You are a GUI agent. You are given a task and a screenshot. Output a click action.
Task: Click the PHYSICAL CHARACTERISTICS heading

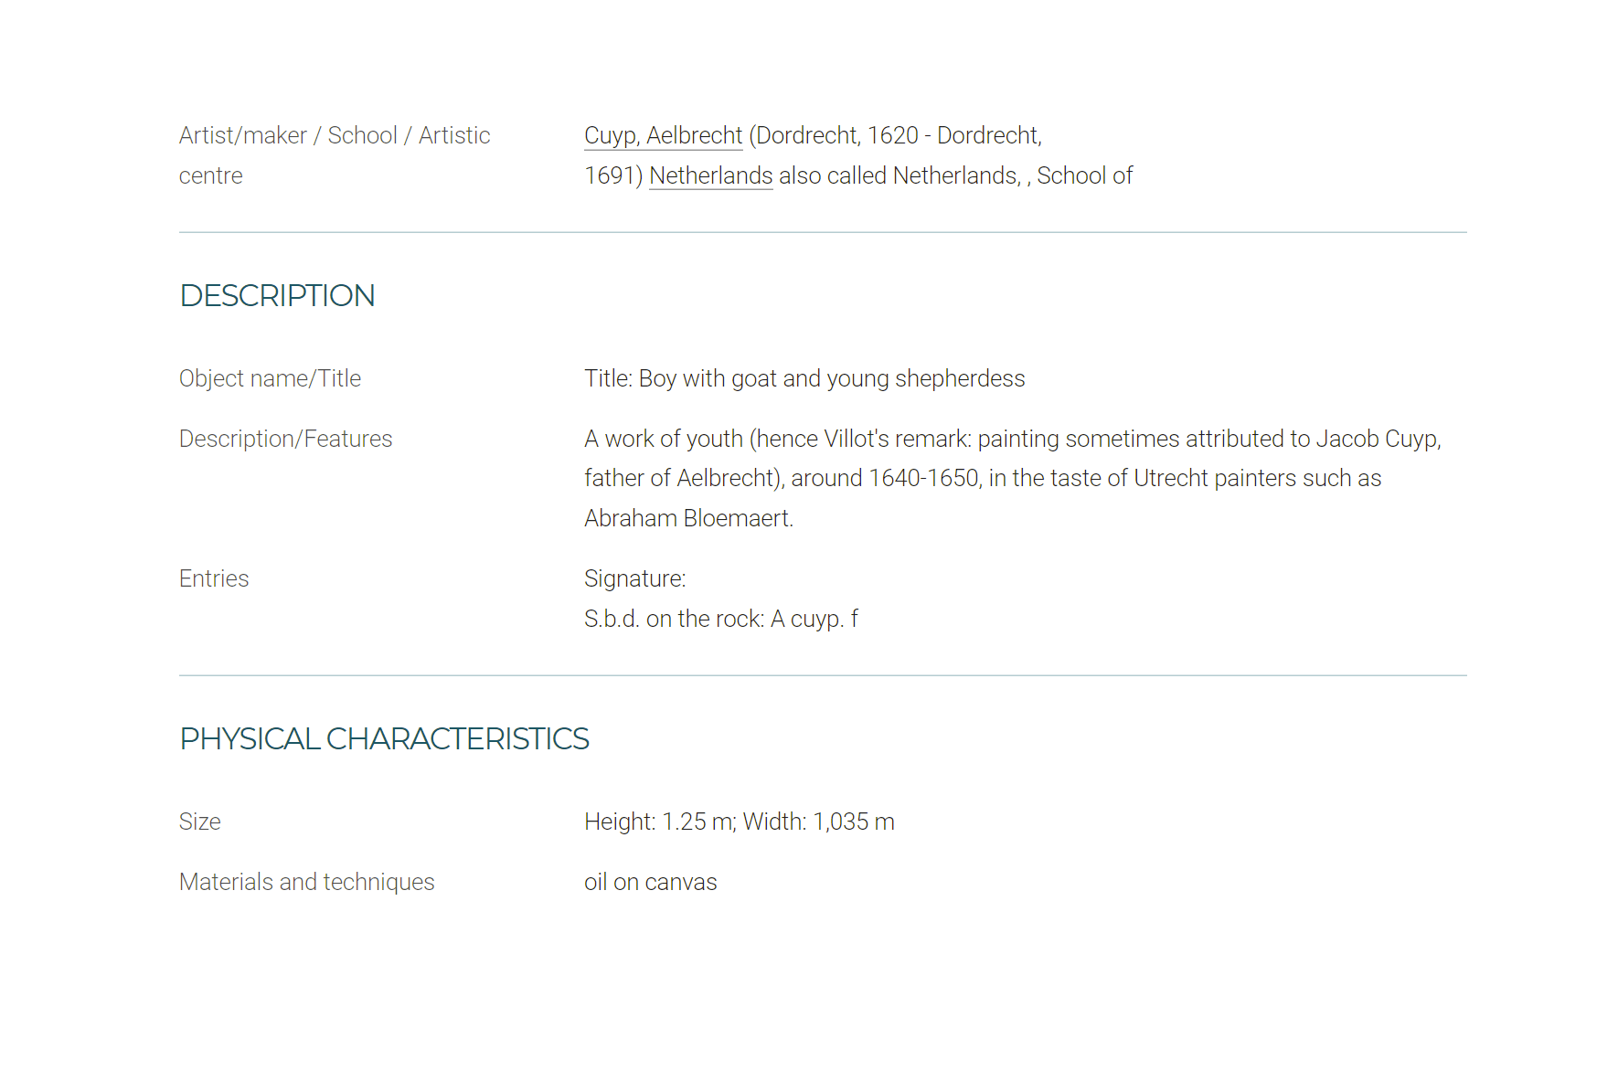[x=384, y=738]
